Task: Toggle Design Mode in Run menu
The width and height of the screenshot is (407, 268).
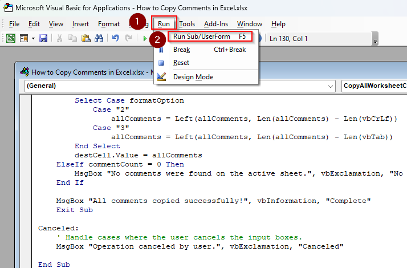Action: point(193,77)
